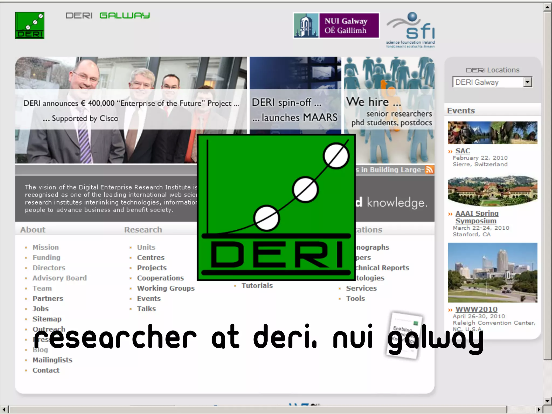The width and height of the screenshot is (552, 414).
Task: Open the Tutorials link
Action: (257, 285)
